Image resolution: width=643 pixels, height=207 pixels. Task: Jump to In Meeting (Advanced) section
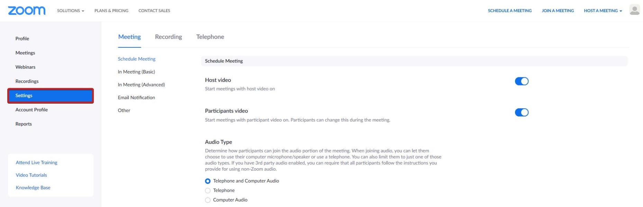141,85
